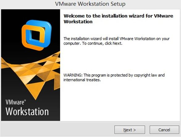Screen dimensions: 181x137
Task: Click the VMware Workstation Setup title bar
Action: click(90, 4)
